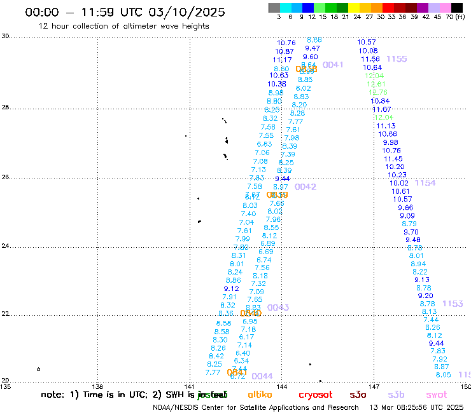Click the latitude axis label 24
This screenshot has height=413, width=471.
(x=5, y=246)
